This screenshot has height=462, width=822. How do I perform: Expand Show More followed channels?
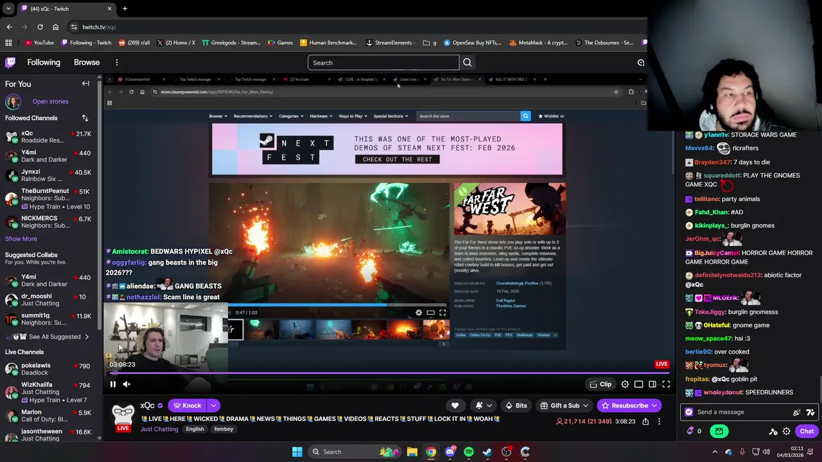21,239
